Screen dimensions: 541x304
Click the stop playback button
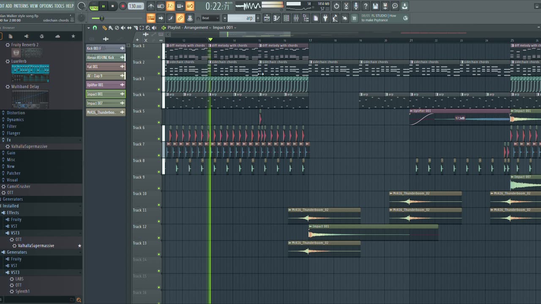point(112,6)
